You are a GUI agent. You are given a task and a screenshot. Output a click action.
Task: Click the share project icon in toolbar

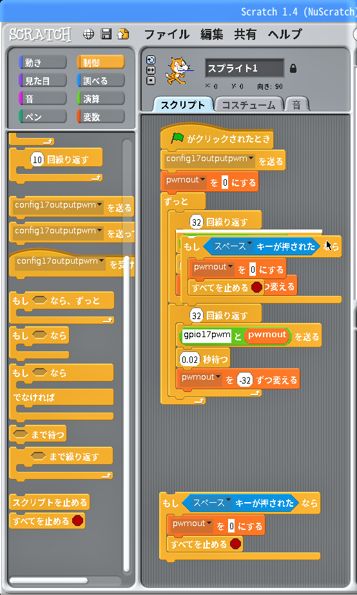123,35
